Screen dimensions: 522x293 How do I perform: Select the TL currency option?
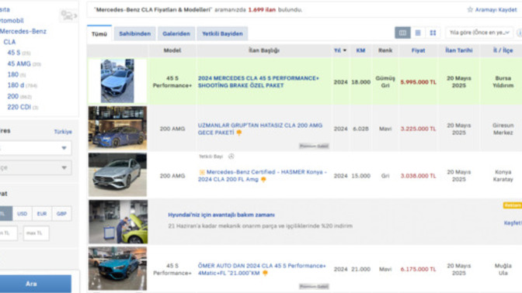click(x=5, y=214)
